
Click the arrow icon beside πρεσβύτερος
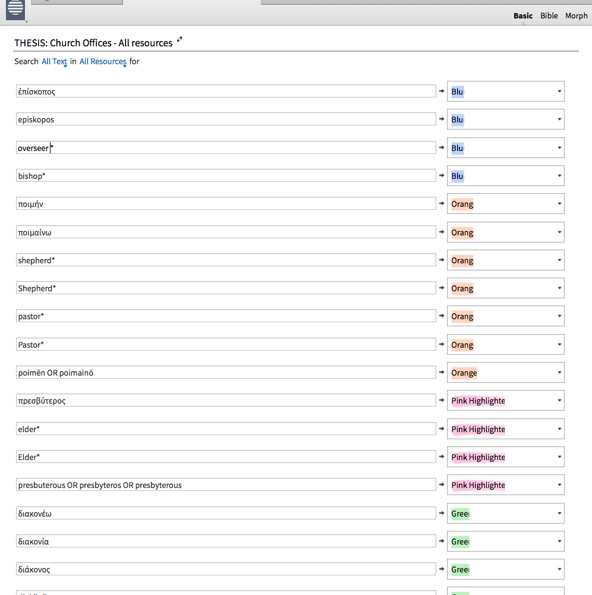coord(441,400)
